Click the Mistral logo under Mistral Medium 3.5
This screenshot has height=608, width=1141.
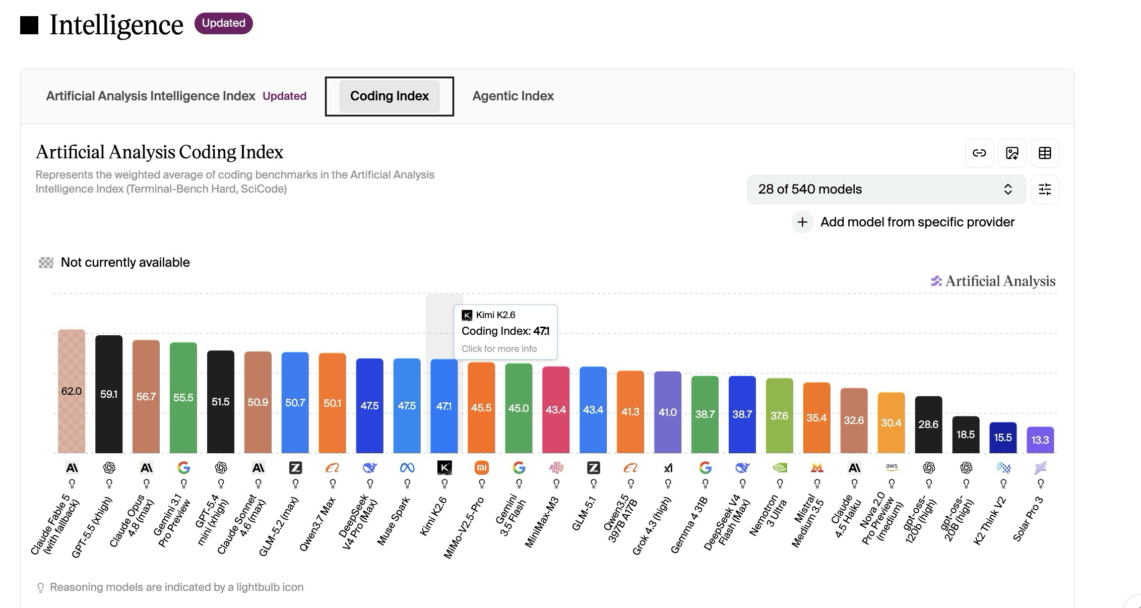[817, 468]
